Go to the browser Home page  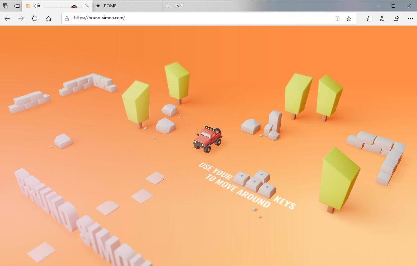click(49, 19)
